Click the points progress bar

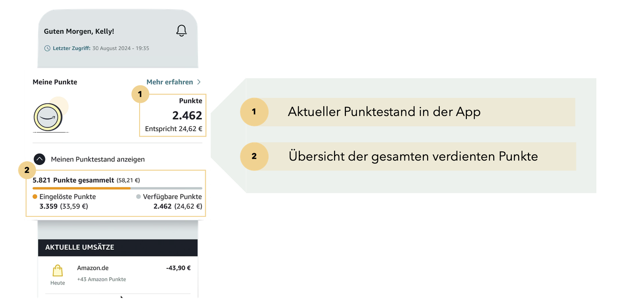point(118,188)
